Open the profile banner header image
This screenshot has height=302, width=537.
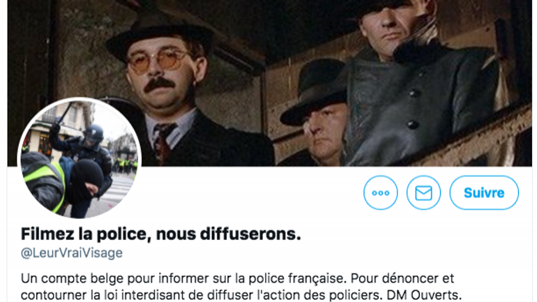[269, 83]
